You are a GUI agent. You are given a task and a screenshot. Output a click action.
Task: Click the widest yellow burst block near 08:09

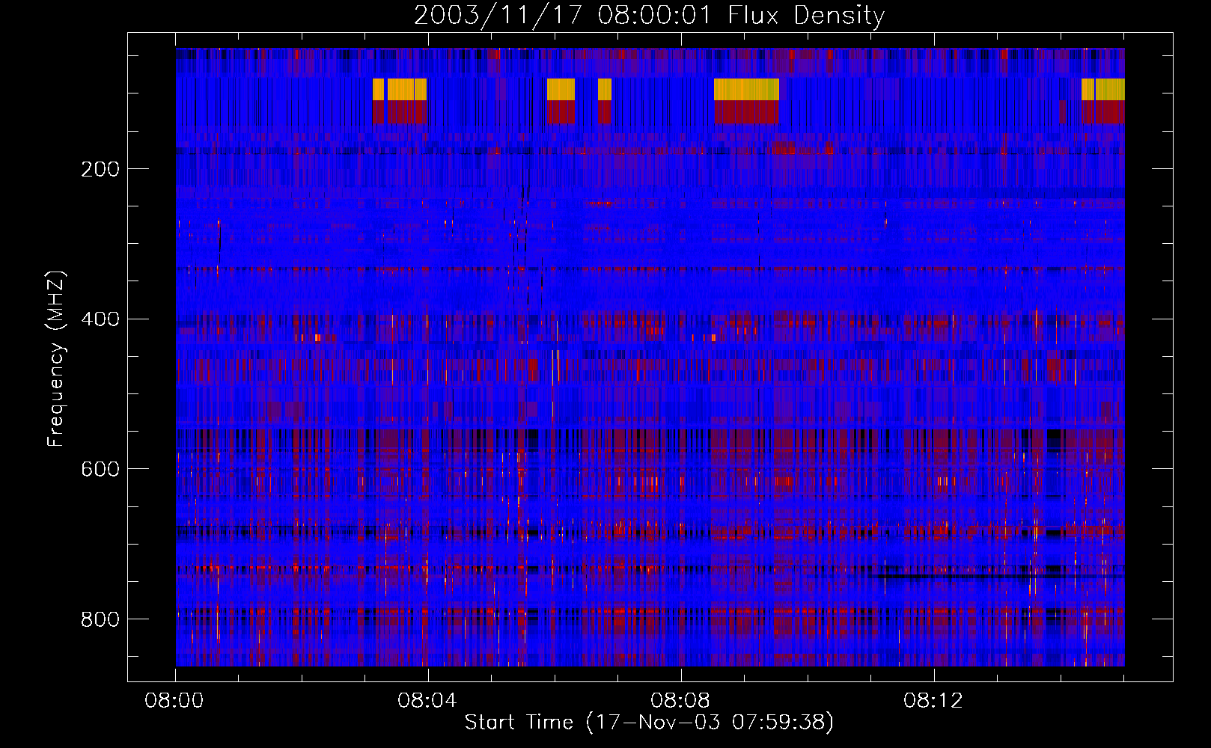pyautogui.click(x=746, y=89)
